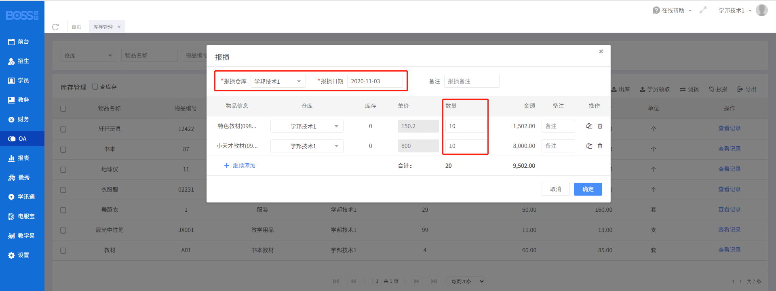Open OA in the sidebar
Screen dimensions: 776x291
coord(22,139)
